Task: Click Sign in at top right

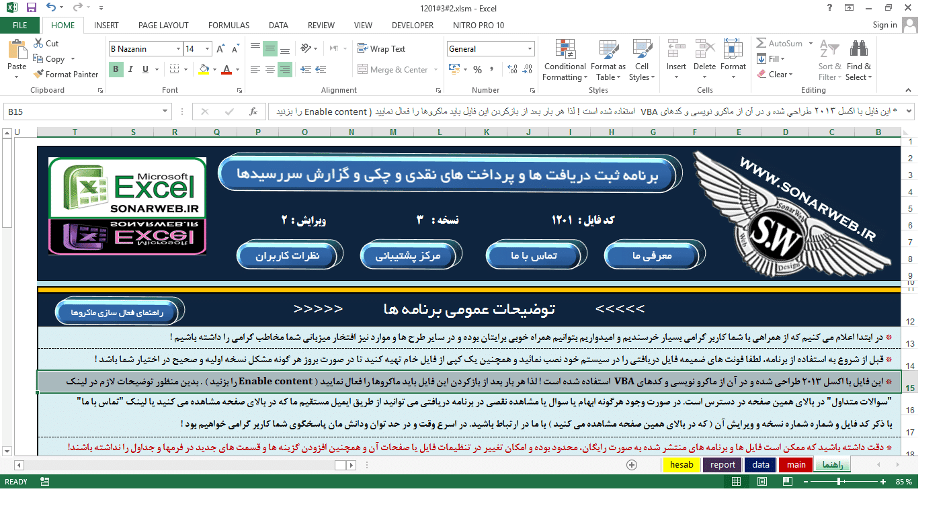Action: [x=884, y=25]
